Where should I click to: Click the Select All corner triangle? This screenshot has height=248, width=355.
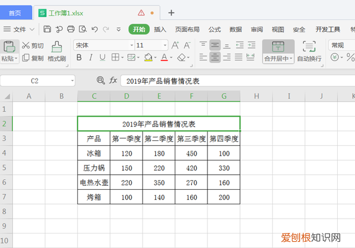point(7,97)
